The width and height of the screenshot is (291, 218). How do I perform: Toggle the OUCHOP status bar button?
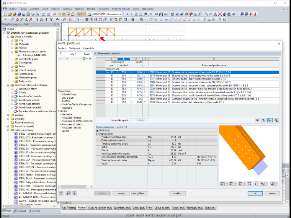pyautogui.click(x=161, y=216)
